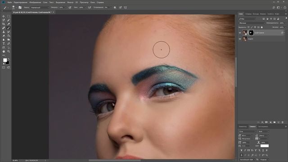Toggle layer filtering switch on or off
This screenshot has height=162, width=288.
[286, 18]
